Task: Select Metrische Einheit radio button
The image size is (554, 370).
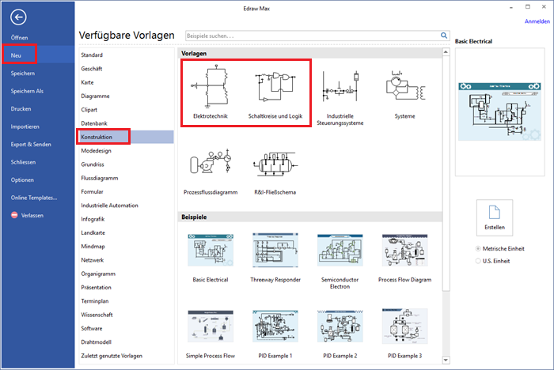Action: (x=478, y=248)
